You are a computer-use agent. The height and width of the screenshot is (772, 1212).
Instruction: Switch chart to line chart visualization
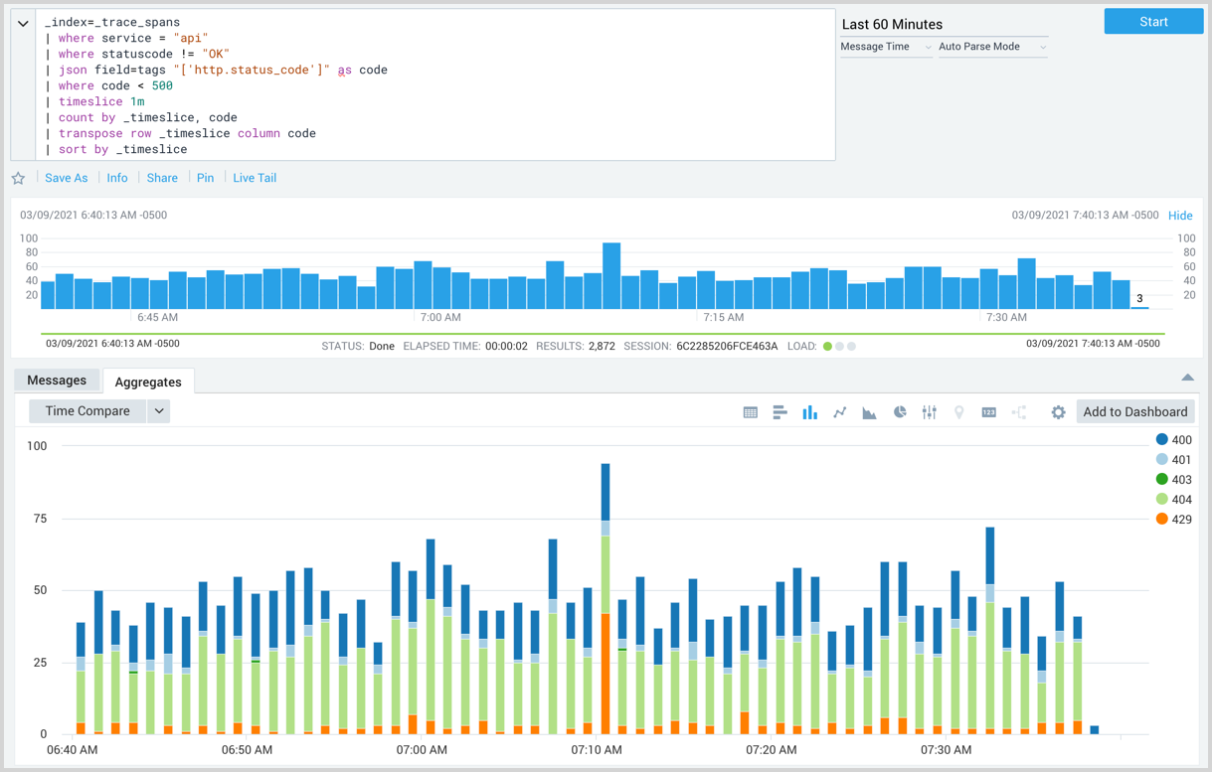click(839, 411)
